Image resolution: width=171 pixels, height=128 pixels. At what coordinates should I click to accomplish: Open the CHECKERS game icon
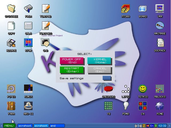pos(108,89)
